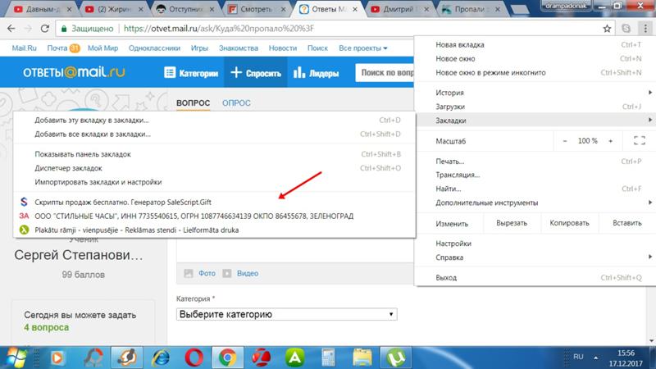
Task: Click the zoom-out minus button
Action: pyautogui.click(x=564, y=141)
